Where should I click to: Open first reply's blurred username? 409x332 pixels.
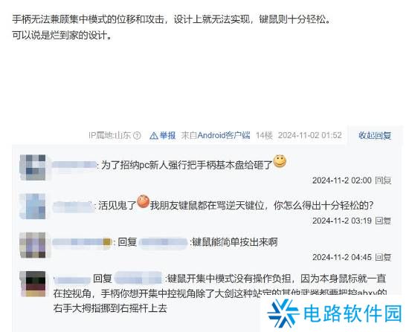(x=74, y=165)
